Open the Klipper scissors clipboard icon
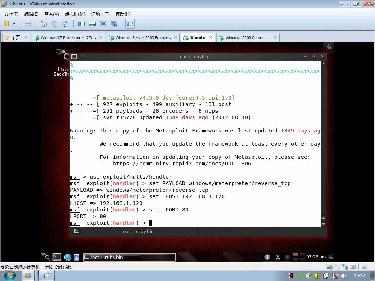 pyautogui.click(x=278, y=257)
